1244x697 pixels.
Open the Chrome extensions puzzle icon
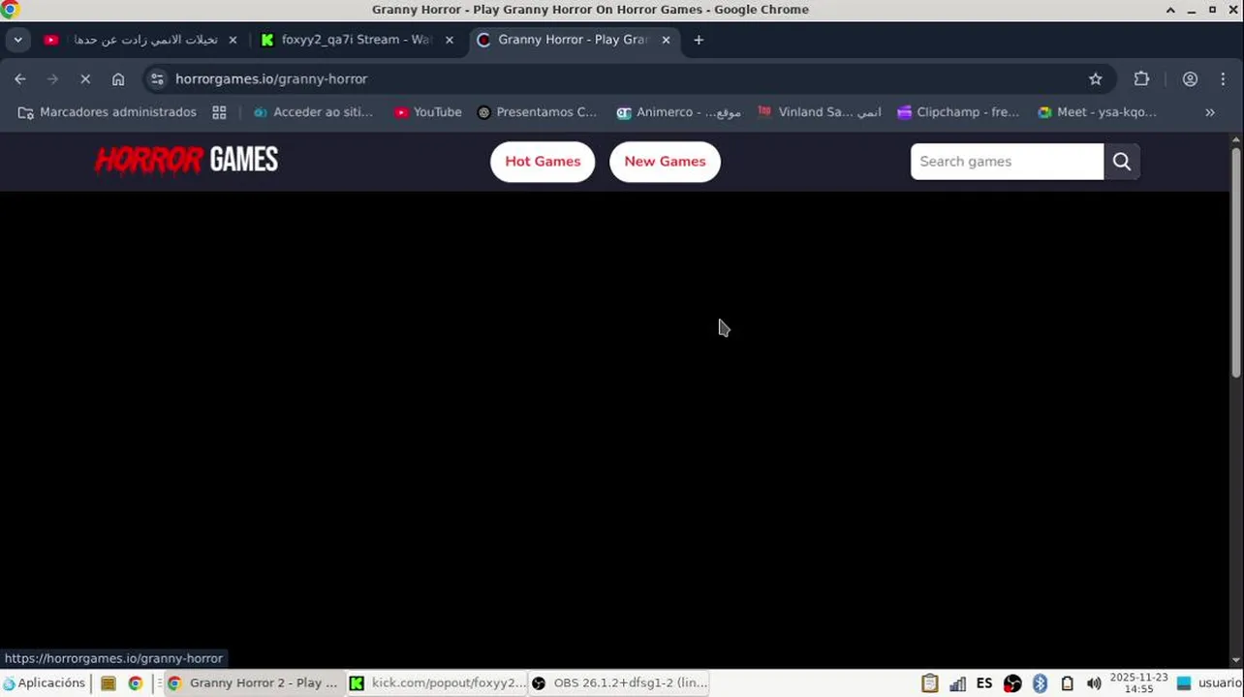click(x=1141, y=79)
